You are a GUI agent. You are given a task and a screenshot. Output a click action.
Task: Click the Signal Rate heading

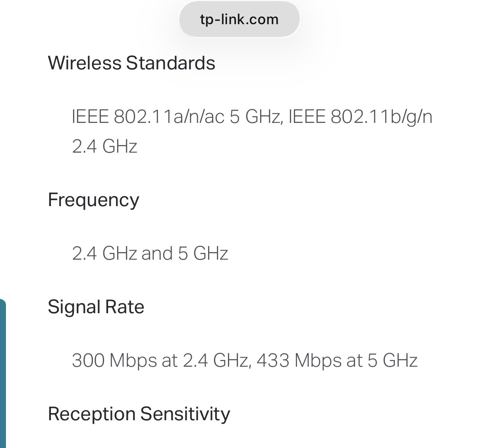pyautogui.click(x=96, y=307)
